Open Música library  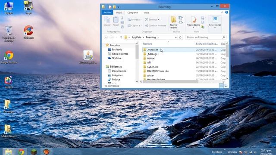(x=116, y=79)
